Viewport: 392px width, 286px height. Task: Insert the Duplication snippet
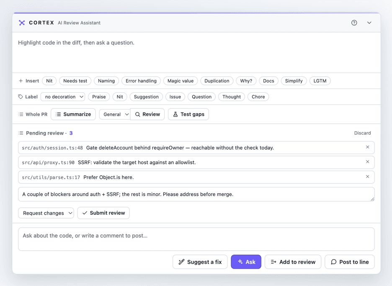click(x=217, y=81)
